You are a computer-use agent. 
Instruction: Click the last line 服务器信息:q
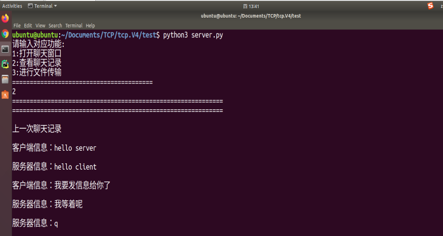35,224
